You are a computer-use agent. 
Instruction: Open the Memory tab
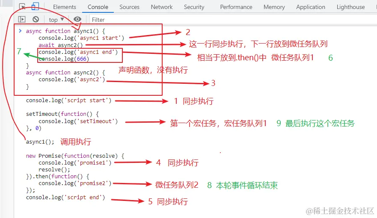point(274,7)
